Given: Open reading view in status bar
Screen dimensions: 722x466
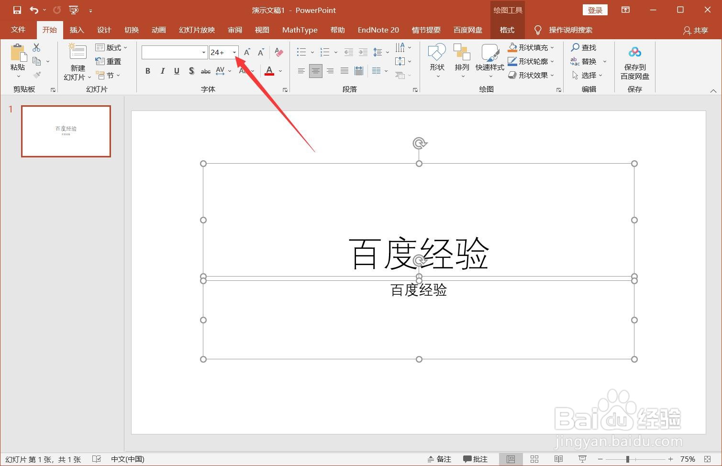Looking at the screenshot, I should point(558,459).
